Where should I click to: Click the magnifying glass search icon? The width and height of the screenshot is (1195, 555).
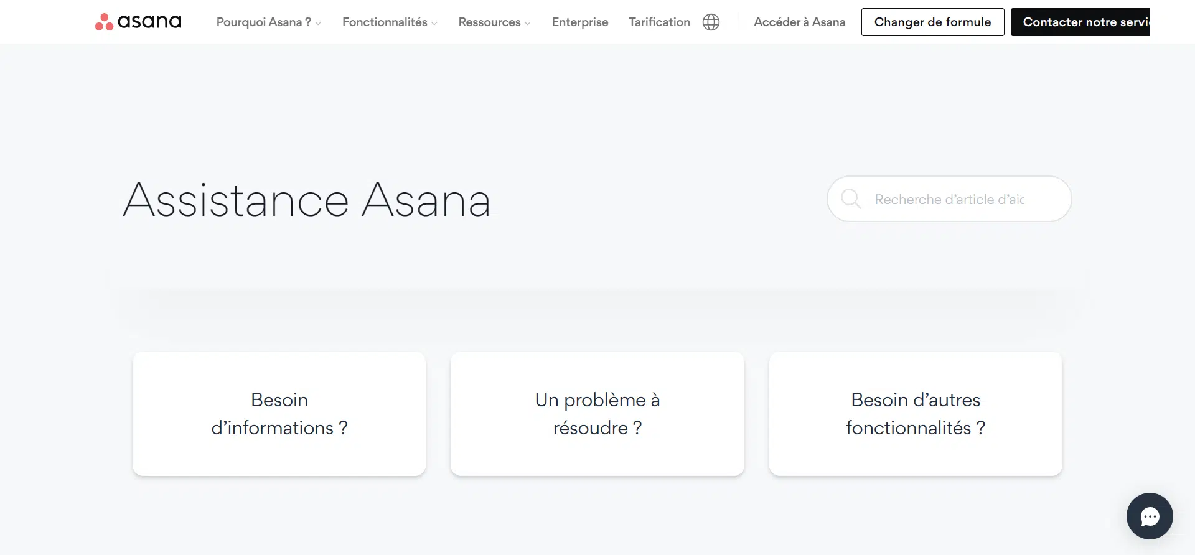[x=851, y=199]
